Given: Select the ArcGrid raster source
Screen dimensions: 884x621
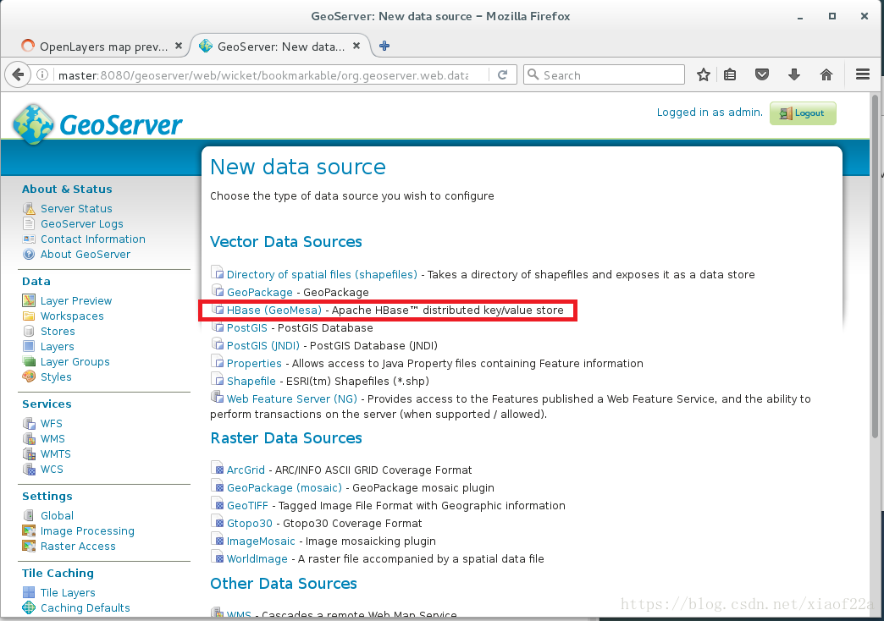Looking at the screenshot, I should (246, 470).
